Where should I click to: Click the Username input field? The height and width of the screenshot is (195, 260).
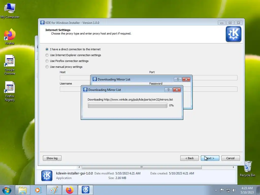coord(70,89)
